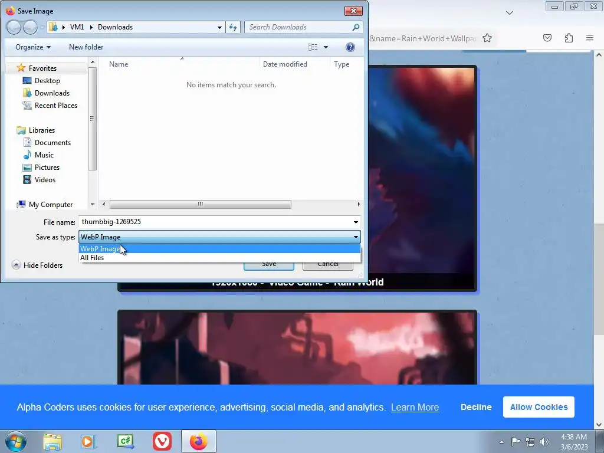Click the search magnifier in Search Downloads
Screen dimensions: 604x453
coord(356,27)
